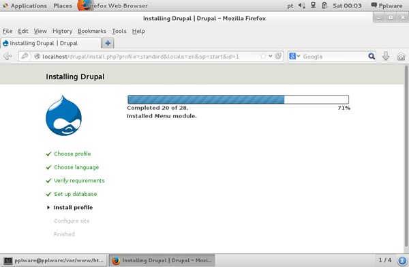The height and width of the screenshot is (267, 409).
Task: Go to the Firefox home page icon
Action: (401, 56)
